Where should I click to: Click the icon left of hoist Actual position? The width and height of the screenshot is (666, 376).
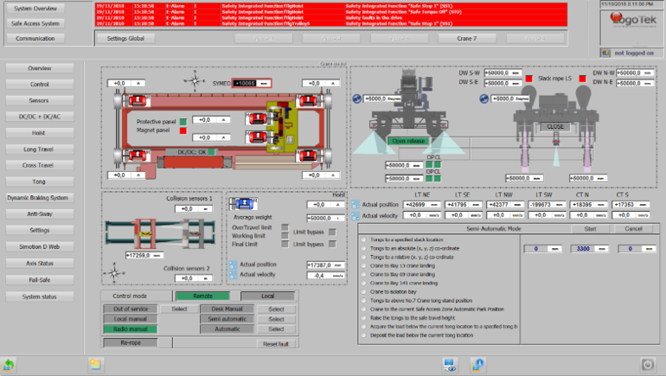pos(232,264)
